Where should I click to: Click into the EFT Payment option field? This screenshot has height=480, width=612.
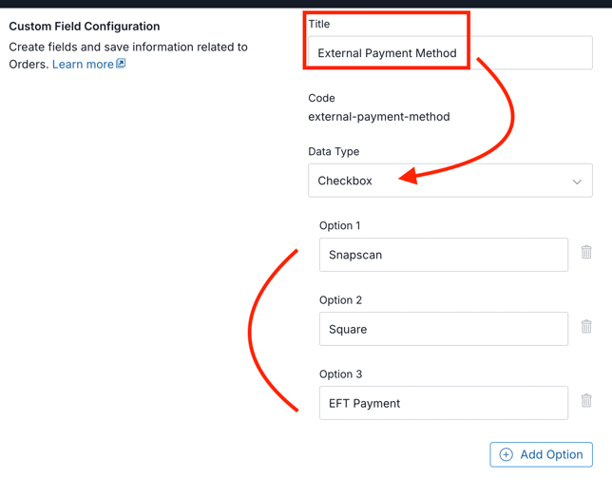[x=443, y=403]
